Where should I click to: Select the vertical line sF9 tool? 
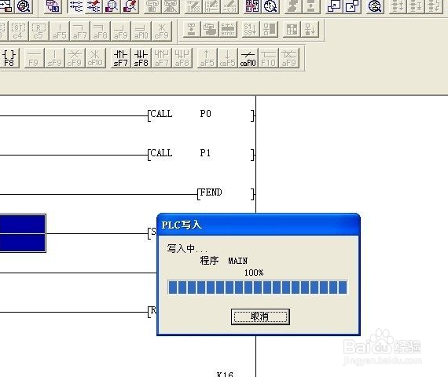point(54,58)
